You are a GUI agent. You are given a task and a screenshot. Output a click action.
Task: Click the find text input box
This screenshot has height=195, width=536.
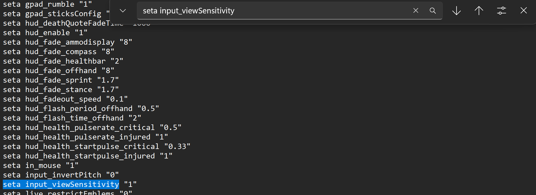coord(274,11)
